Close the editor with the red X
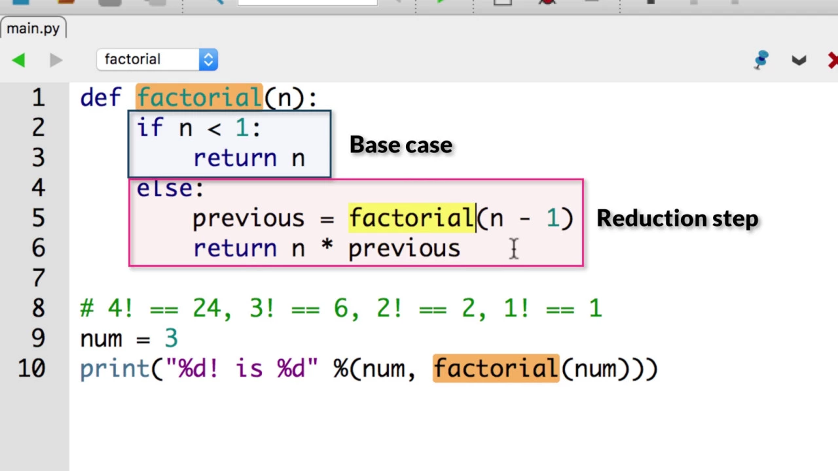This screenshot has width=838, height=471. 833,60
